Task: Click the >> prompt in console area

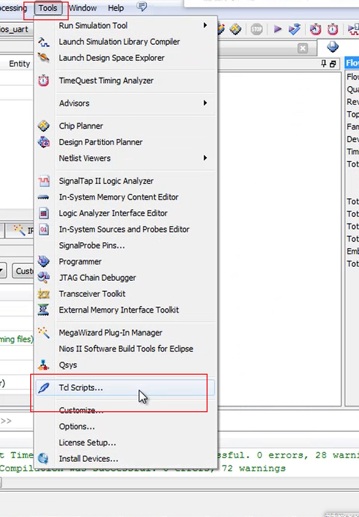Action: pos(6,421)
